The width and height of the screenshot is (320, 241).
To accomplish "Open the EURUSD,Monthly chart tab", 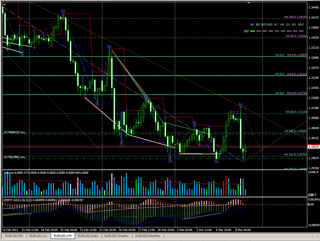I will point(148,236).
